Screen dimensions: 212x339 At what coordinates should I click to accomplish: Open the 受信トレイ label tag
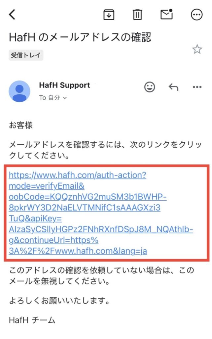click(26, 55)
